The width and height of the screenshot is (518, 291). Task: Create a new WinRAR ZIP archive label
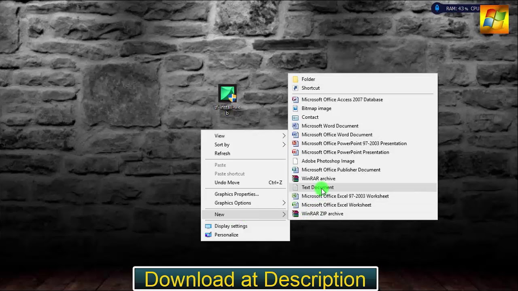(322, 214)
